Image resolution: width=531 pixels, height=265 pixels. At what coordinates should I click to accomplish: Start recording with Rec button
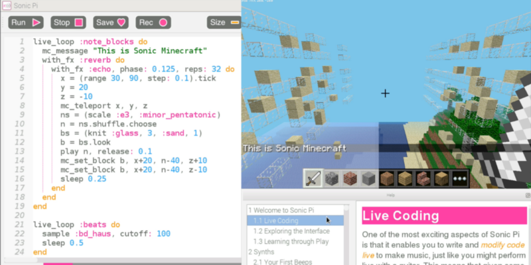click(153, 23)
